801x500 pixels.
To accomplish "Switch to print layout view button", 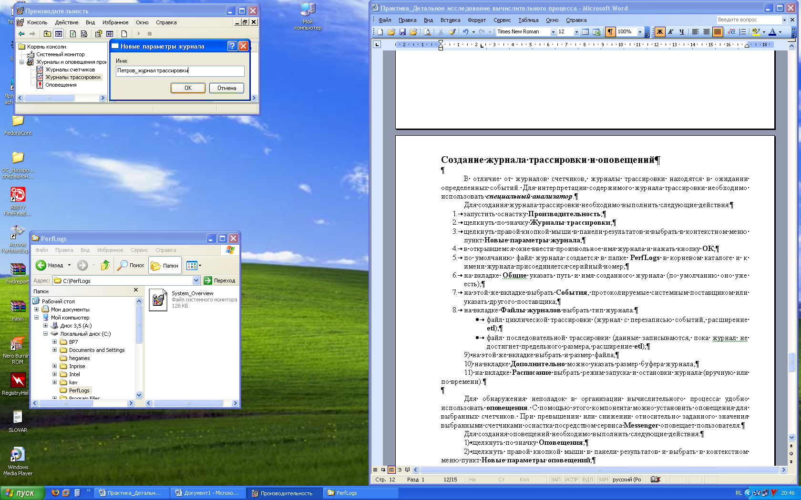I will click(x=391, y=470).
